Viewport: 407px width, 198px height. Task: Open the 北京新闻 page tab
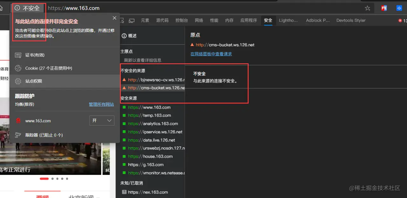pyautogui.click(x=81, y=196)
